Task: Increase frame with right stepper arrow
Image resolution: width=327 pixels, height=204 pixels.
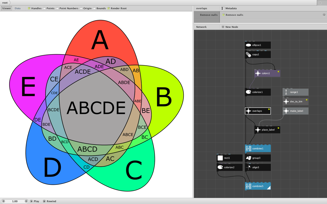Action: pyautogui.click(x=26, y=201)
